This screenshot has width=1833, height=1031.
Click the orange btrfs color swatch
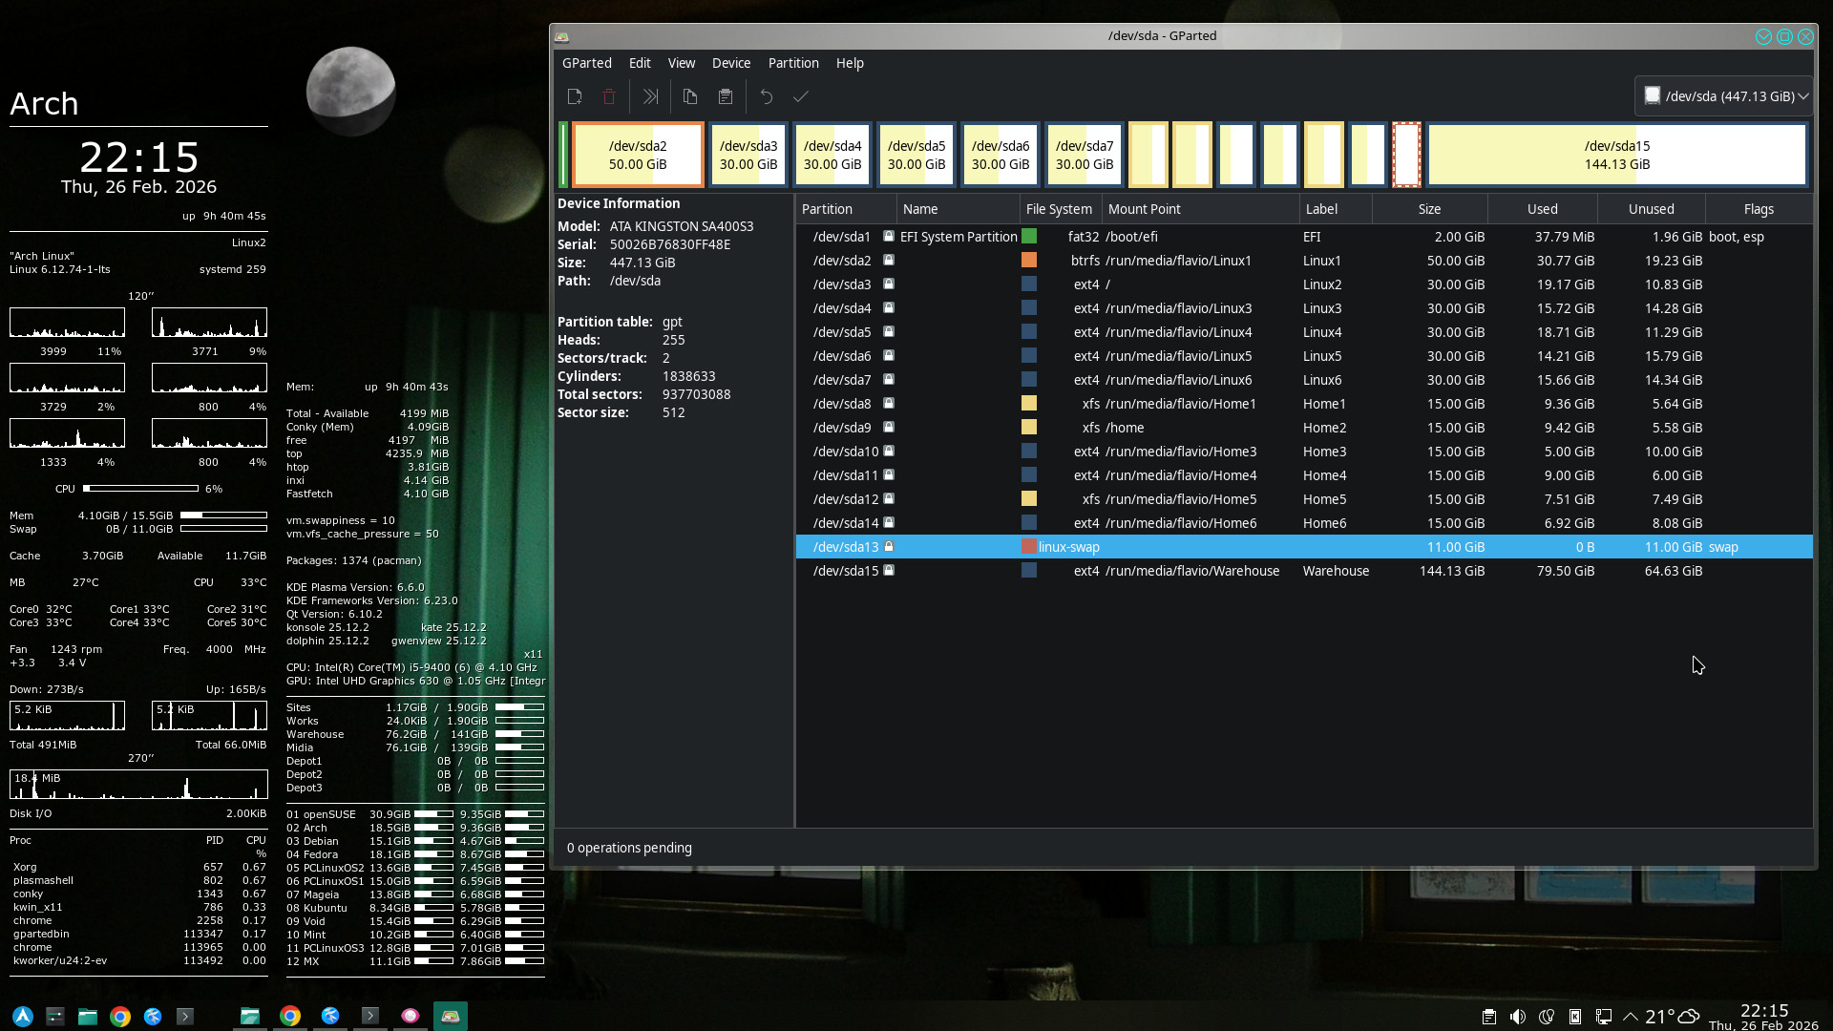click(x=1029, y=260)
